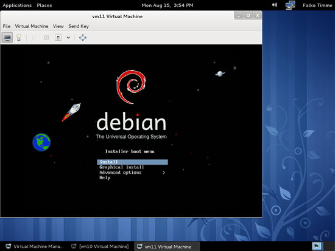
Task: Show the graphical console view
Action: (7, 38)
